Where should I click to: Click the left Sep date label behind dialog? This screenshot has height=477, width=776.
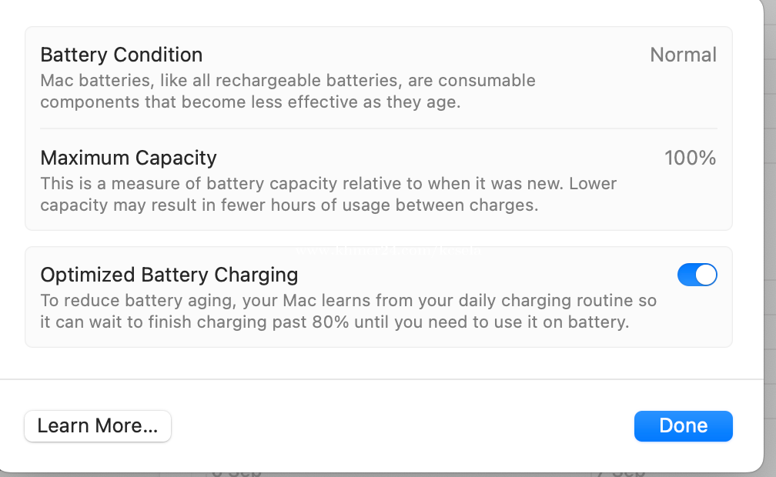(236, 471)
